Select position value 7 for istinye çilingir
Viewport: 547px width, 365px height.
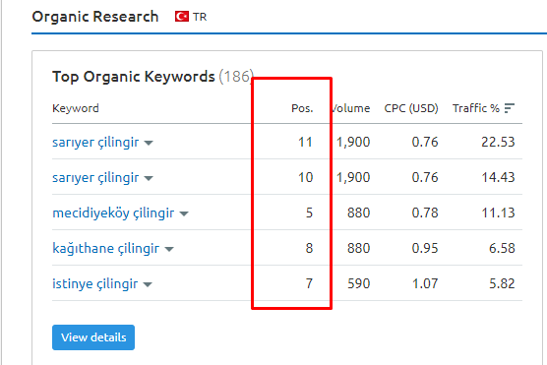(309, 283)
